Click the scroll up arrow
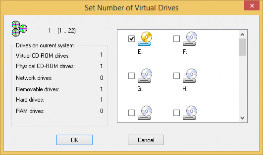Screen dimensions: 263x155 coord(243,35)
